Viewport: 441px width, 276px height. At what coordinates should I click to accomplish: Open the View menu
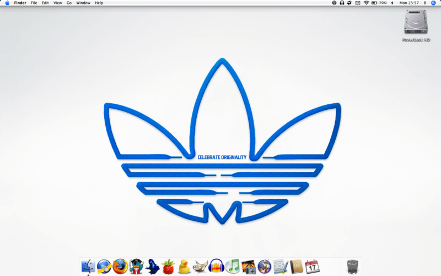(x=58, y=3)
